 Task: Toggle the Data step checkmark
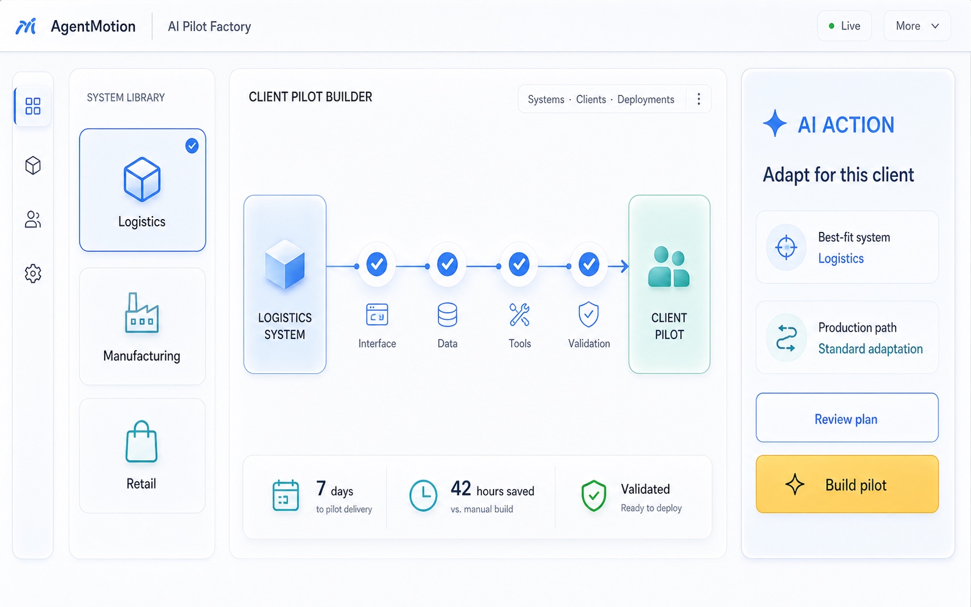pos(448,264)
